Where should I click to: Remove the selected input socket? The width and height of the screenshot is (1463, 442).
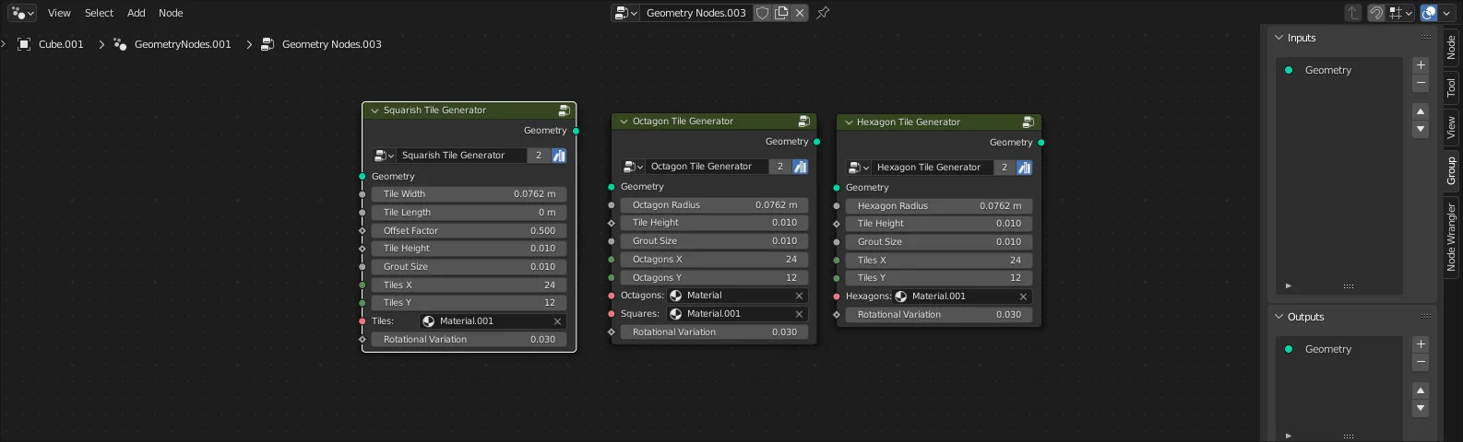point(1421,83)
